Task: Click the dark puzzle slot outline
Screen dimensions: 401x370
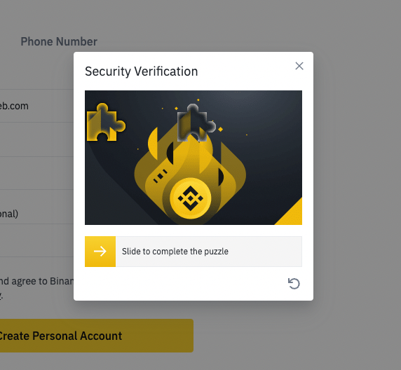Action: [196, 123]
